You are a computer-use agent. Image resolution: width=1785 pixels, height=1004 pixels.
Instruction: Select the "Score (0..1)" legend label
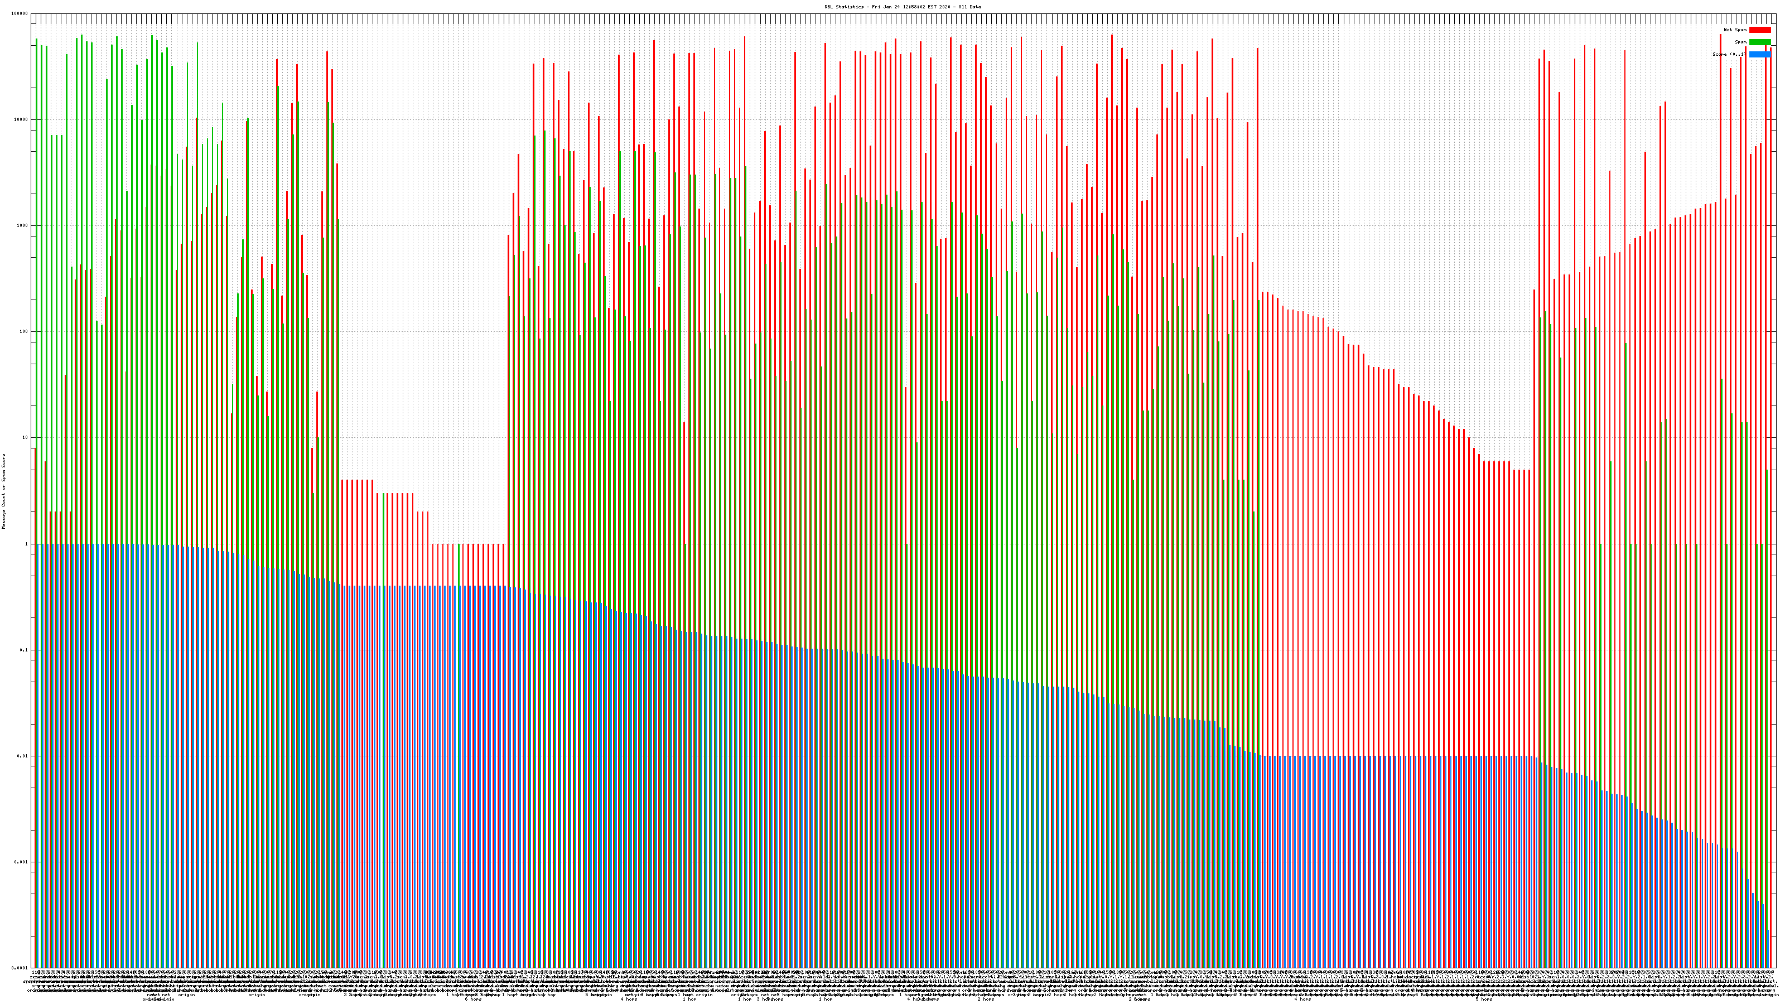click(x=1730, y=54)
